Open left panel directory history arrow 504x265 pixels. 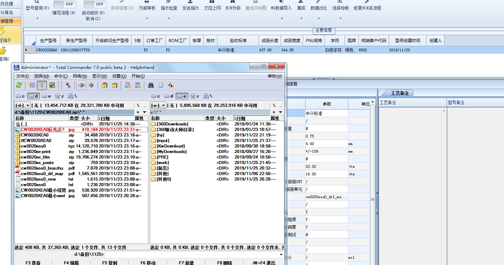point(145,112)
